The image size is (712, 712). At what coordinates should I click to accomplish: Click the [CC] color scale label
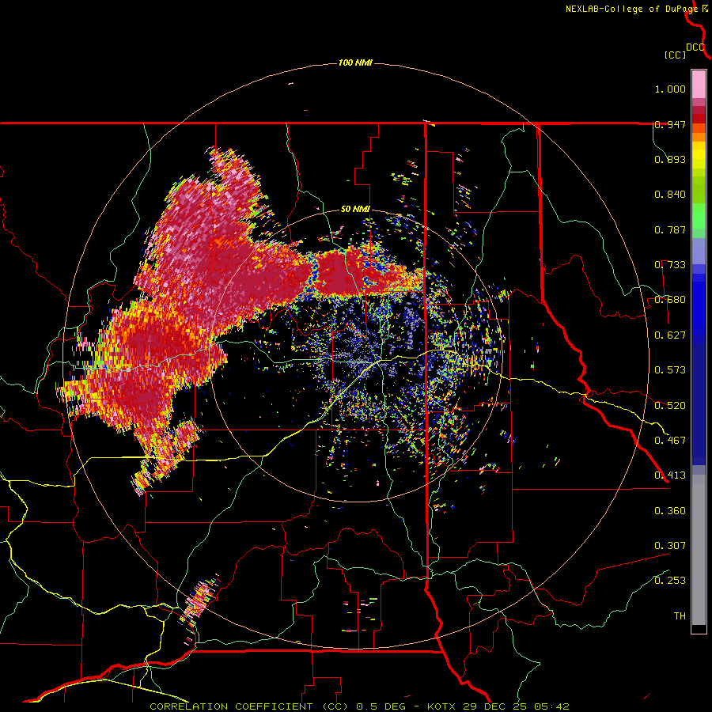click(x=675, y=55)
